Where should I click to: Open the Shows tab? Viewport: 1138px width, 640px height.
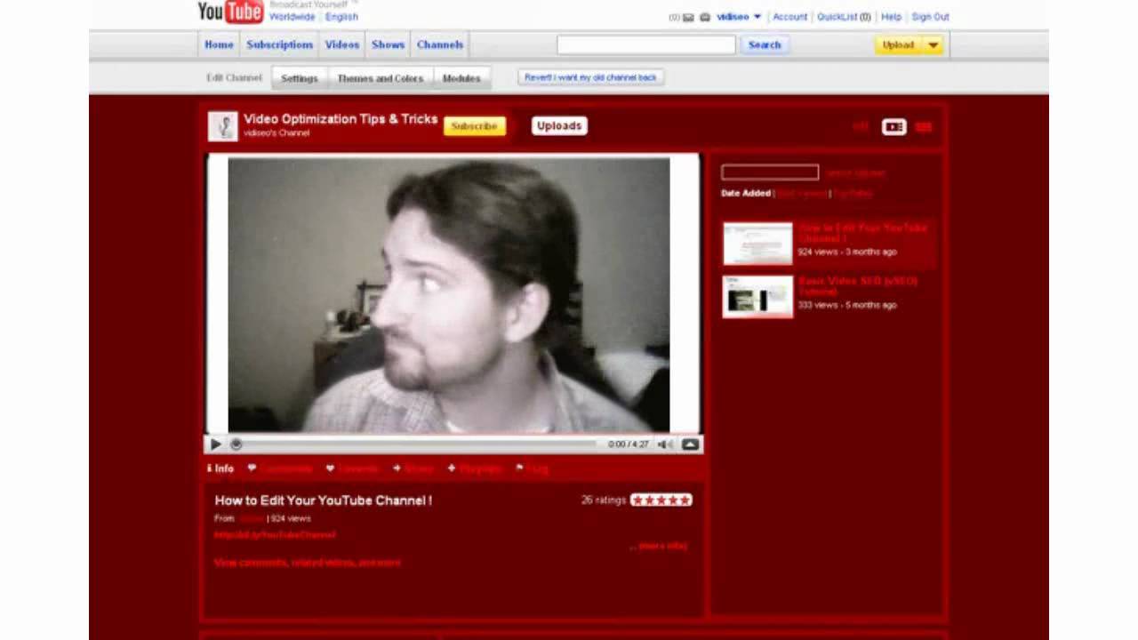388,44
